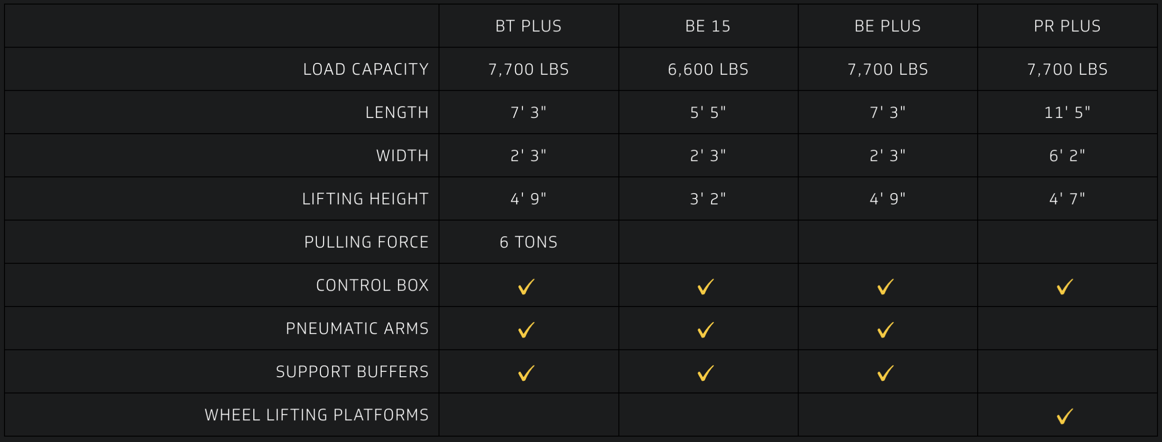Click the Control Box checkmark for BT Plus
1162x442 pixels.
(x=527, y=287)
